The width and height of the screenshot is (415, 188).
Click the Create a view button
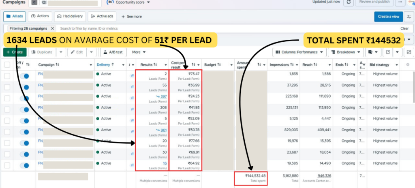click(x=389, y=17)
